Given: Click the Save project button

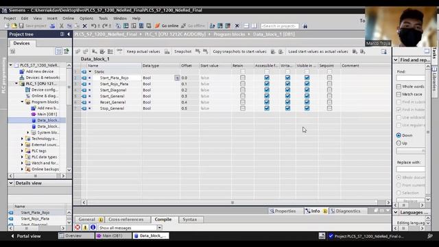Looking at the screenshot, I should pos(32,26).
